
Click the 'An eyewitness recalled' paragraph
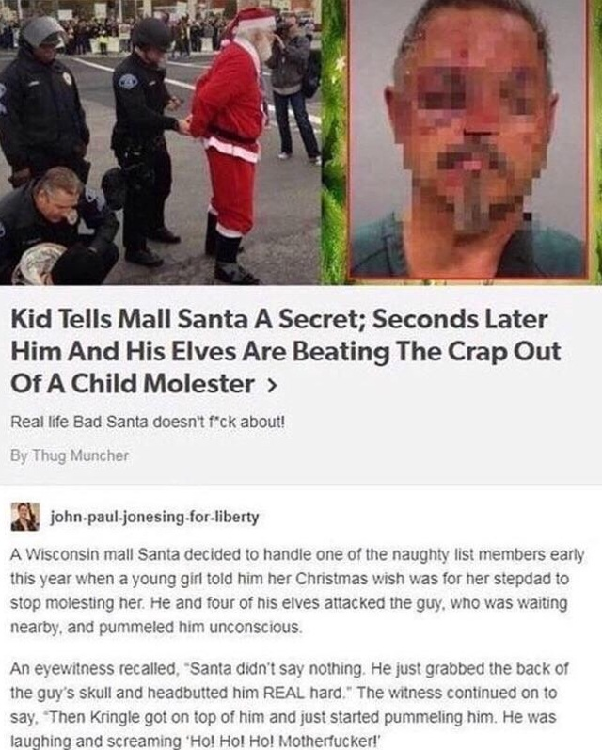(x=290, y=705)
